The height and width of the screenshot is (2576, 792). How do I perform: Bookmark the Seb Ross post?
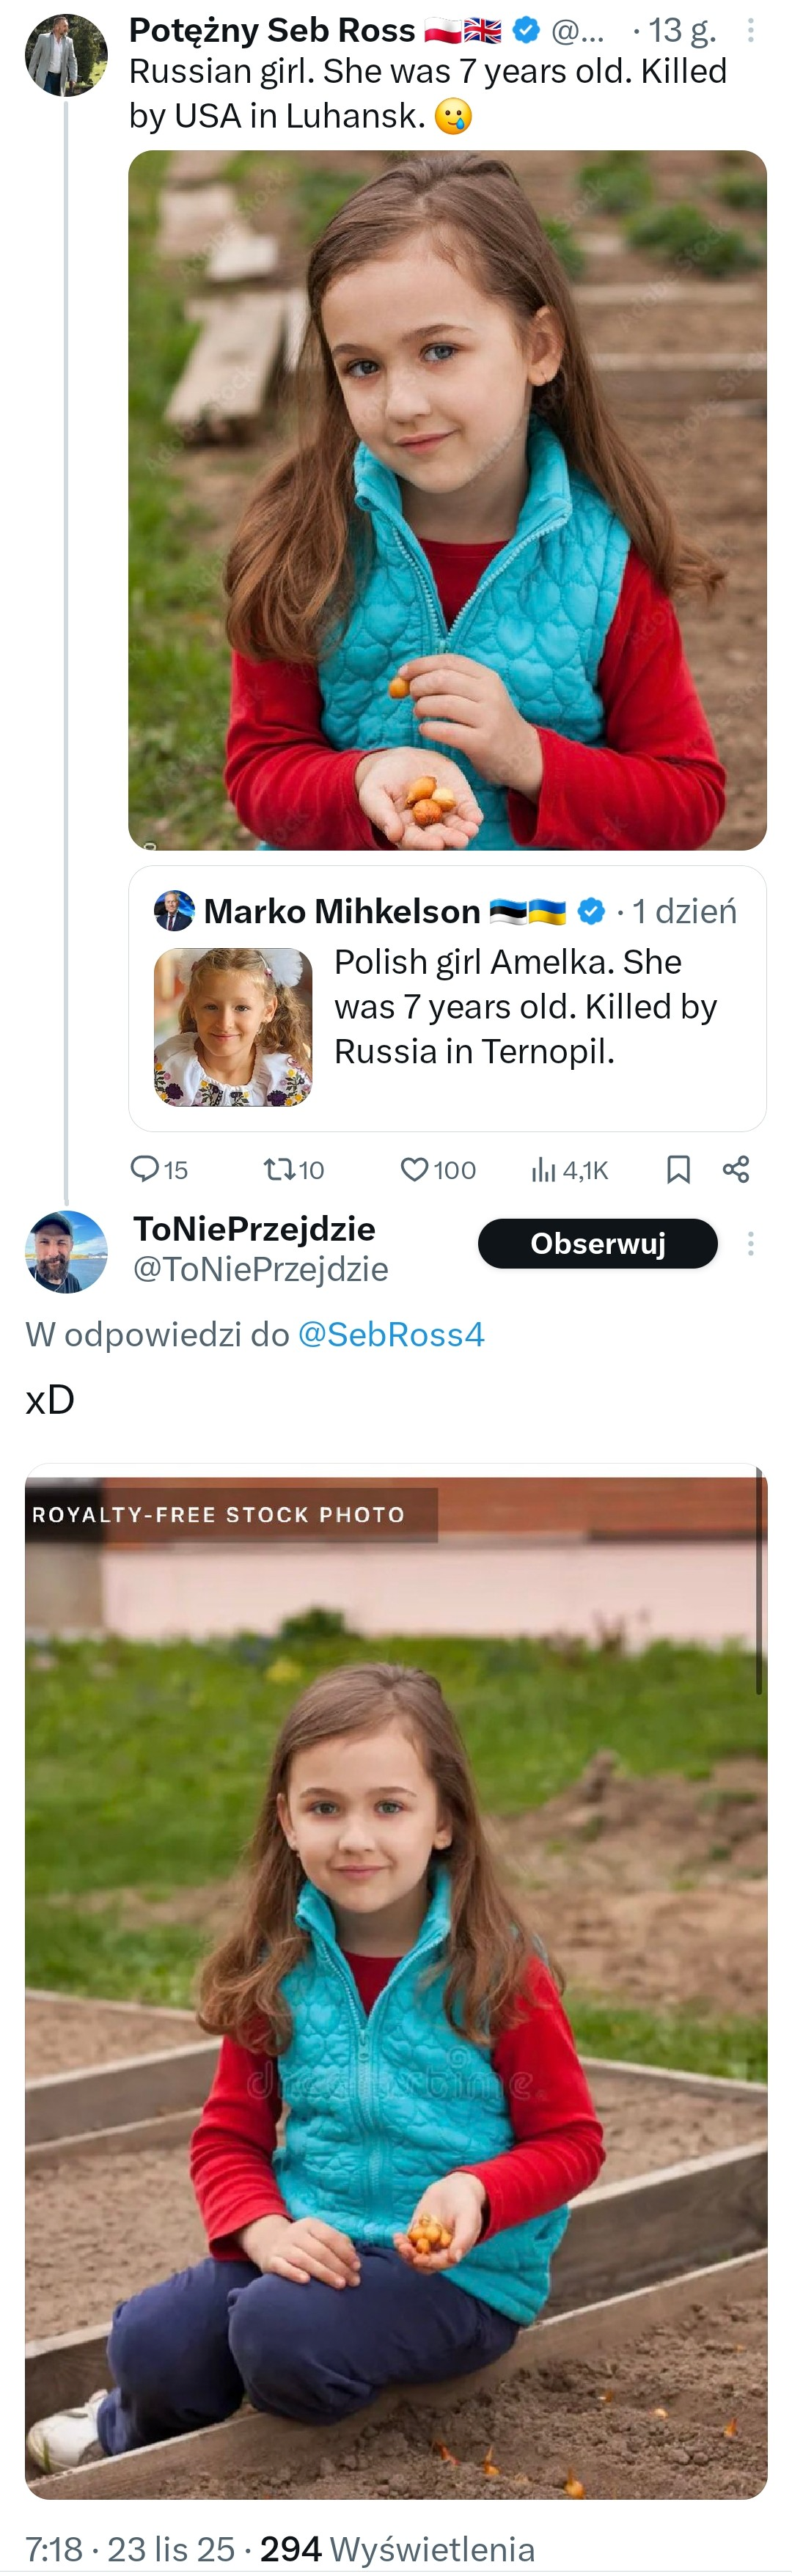point(678,1169)
